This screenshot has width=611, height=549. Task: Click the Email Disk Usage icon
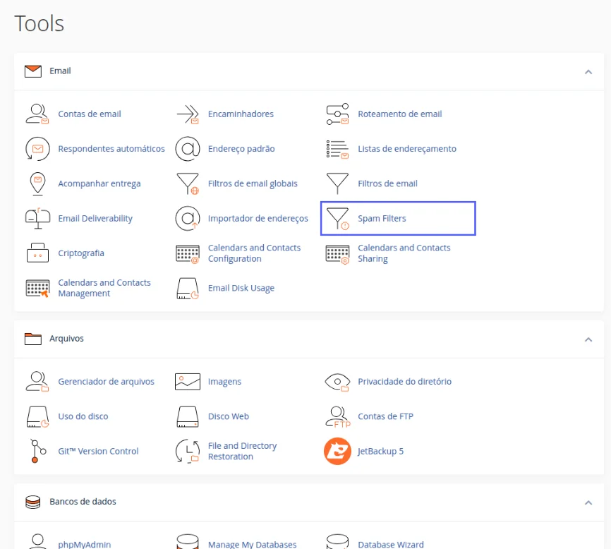[x=188, y=289]
